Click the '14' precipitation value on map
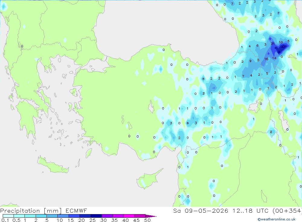 tap(274, 58)
